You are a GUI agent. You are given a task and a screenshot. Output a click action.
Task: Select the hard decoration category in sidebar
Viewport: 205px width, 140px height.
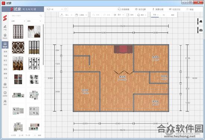pos(5,74)
